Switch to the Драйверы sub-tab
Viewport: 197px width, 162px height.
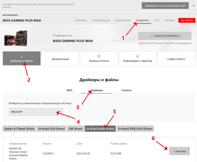(97, 90)
